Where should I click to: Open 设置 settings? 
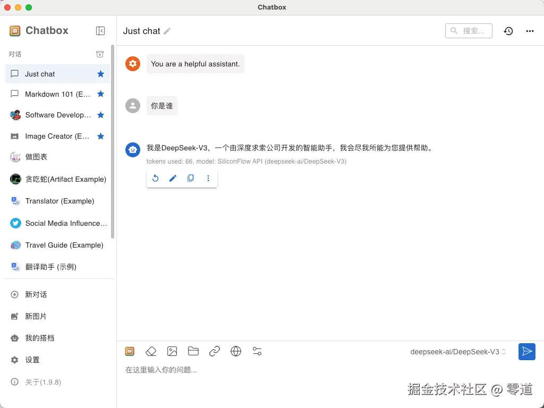(x=57, y=360)
